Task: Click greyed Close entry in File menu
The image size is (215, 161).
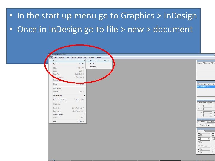Action: 67,68
